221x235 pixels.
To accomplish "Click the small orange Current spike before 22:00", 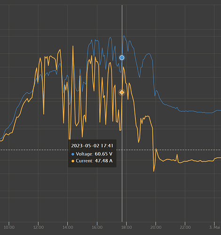I will coord(177,155).
